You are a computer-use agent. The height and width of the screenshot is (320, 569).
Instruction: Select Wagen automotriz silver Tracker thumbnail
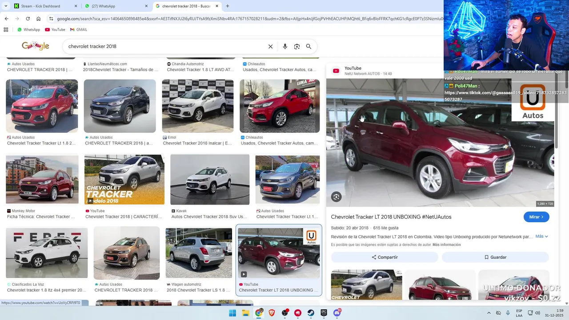tap(199, 252)
